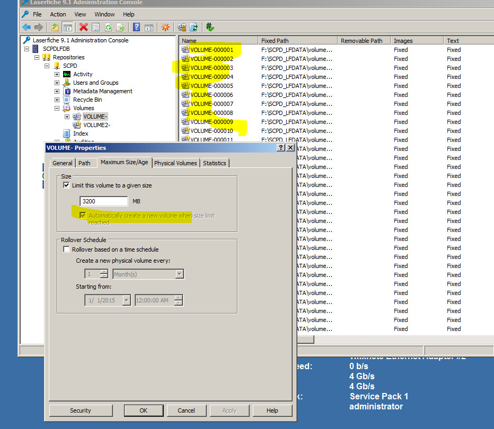The image size is (494, 429).
Task: Click the dialog's question mark help button
Action: pyautogui.click(x=280, y=148)
